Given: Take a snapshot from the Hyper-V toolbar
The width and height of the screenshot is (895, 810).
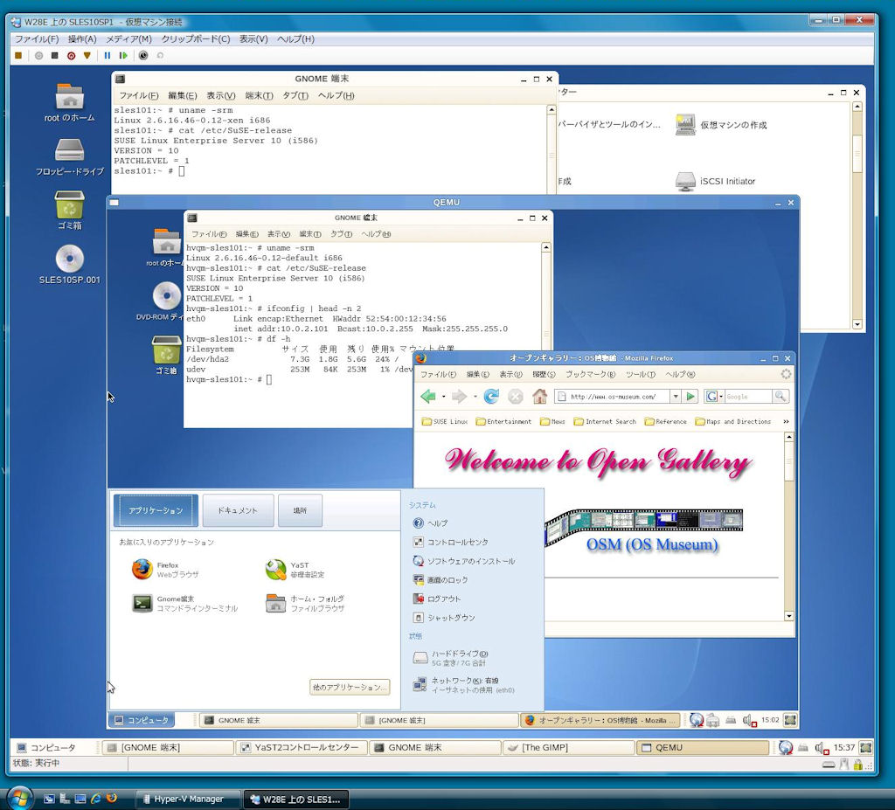Looking at the screenshot, I should click(x=143, y=55).
